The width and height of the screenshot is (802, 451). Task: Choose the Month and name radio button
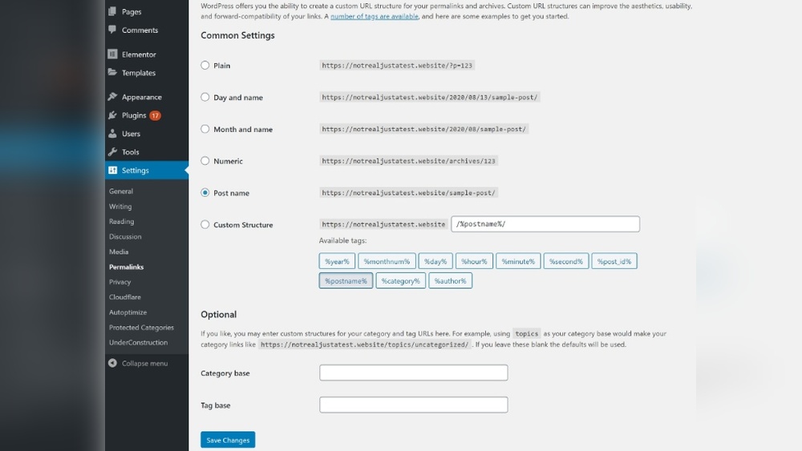tap(205, 129)
